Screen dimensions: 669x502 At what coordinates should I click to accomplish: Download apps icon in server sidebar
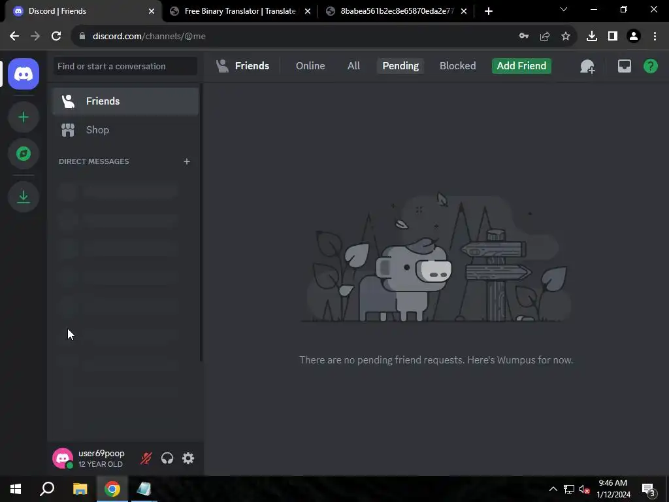click(x=24, y=197)
